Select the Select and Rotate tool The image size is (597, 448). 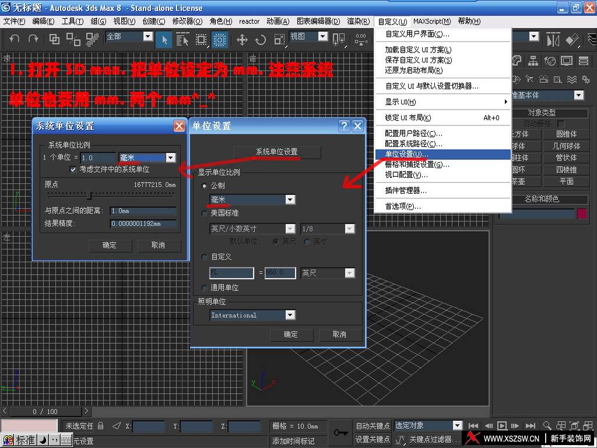(261, 39)
